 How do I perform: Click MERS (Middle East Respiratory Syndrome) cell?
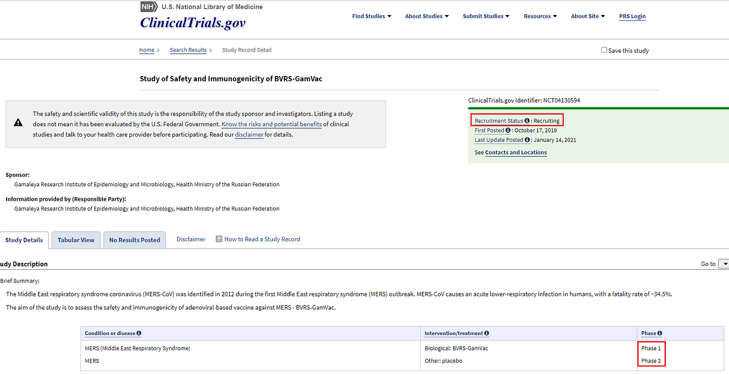coord(138,348)
